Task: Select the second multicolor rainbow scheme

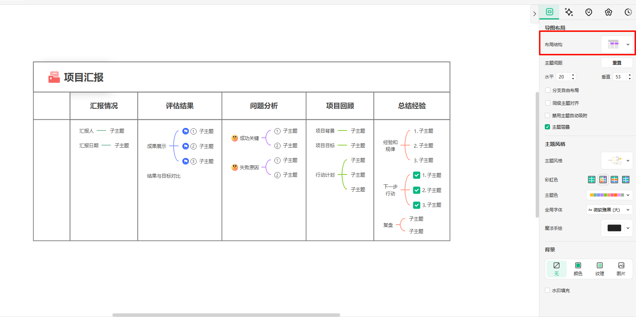Action: (603, 180)
